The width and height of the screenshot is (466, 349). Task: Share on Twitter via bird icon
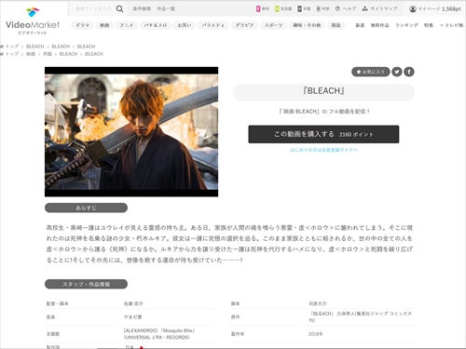(x=397, y=72)
